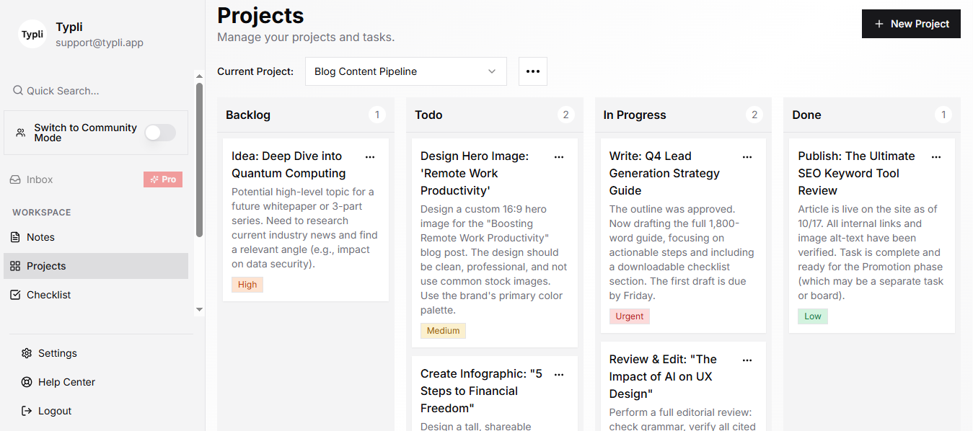Click the Typli logo avatar

click(32, 34)
